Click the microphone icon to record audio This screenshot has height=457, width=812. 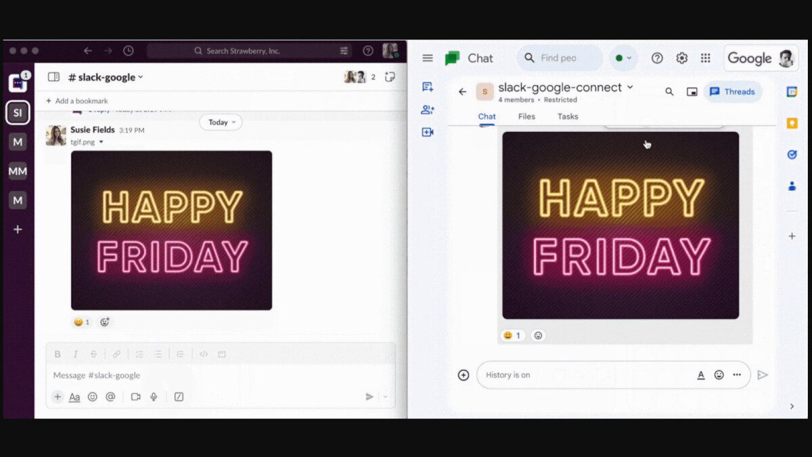(x=154, y=397)
